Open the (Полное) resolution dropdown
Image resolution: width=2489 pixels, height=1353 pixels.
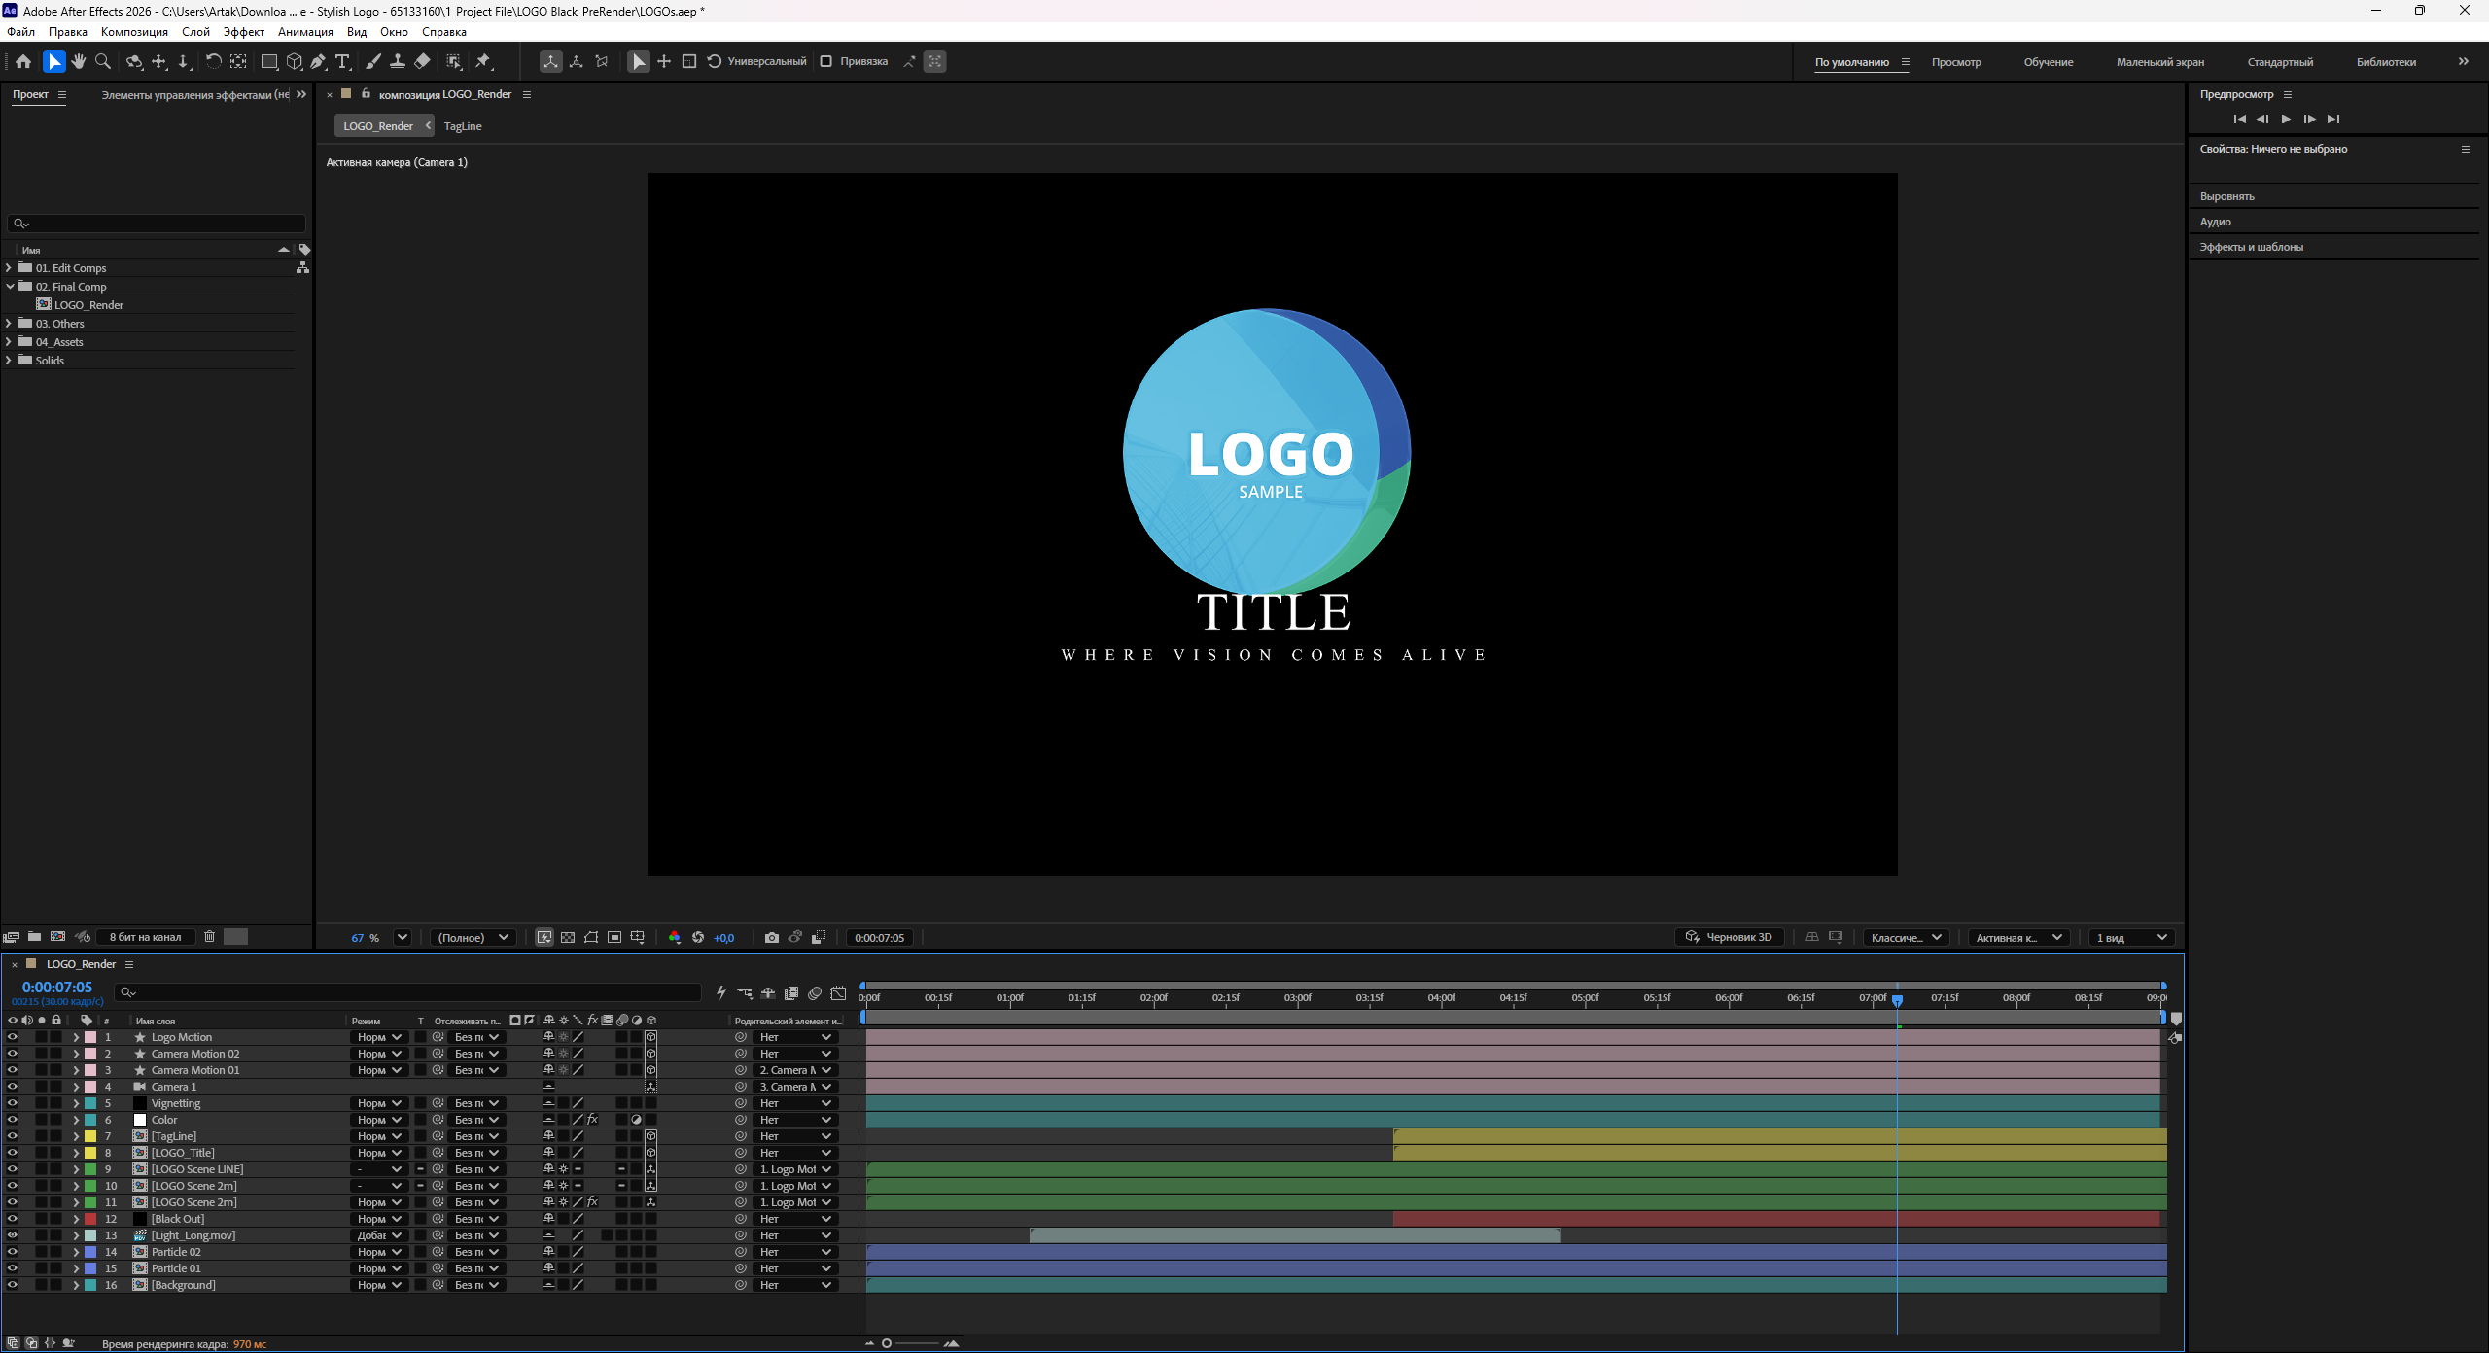point(473,937)
